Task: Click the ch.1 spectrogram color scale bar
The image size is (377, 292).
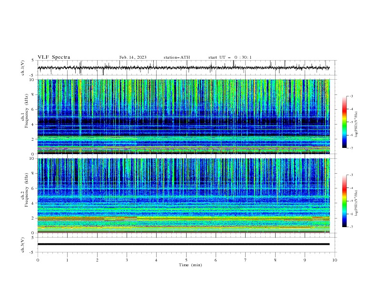Action: pos(344,122)
